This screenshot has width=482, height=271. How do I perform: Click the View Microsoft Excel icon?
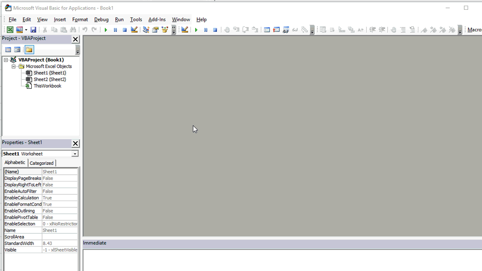tap(9, 30)
